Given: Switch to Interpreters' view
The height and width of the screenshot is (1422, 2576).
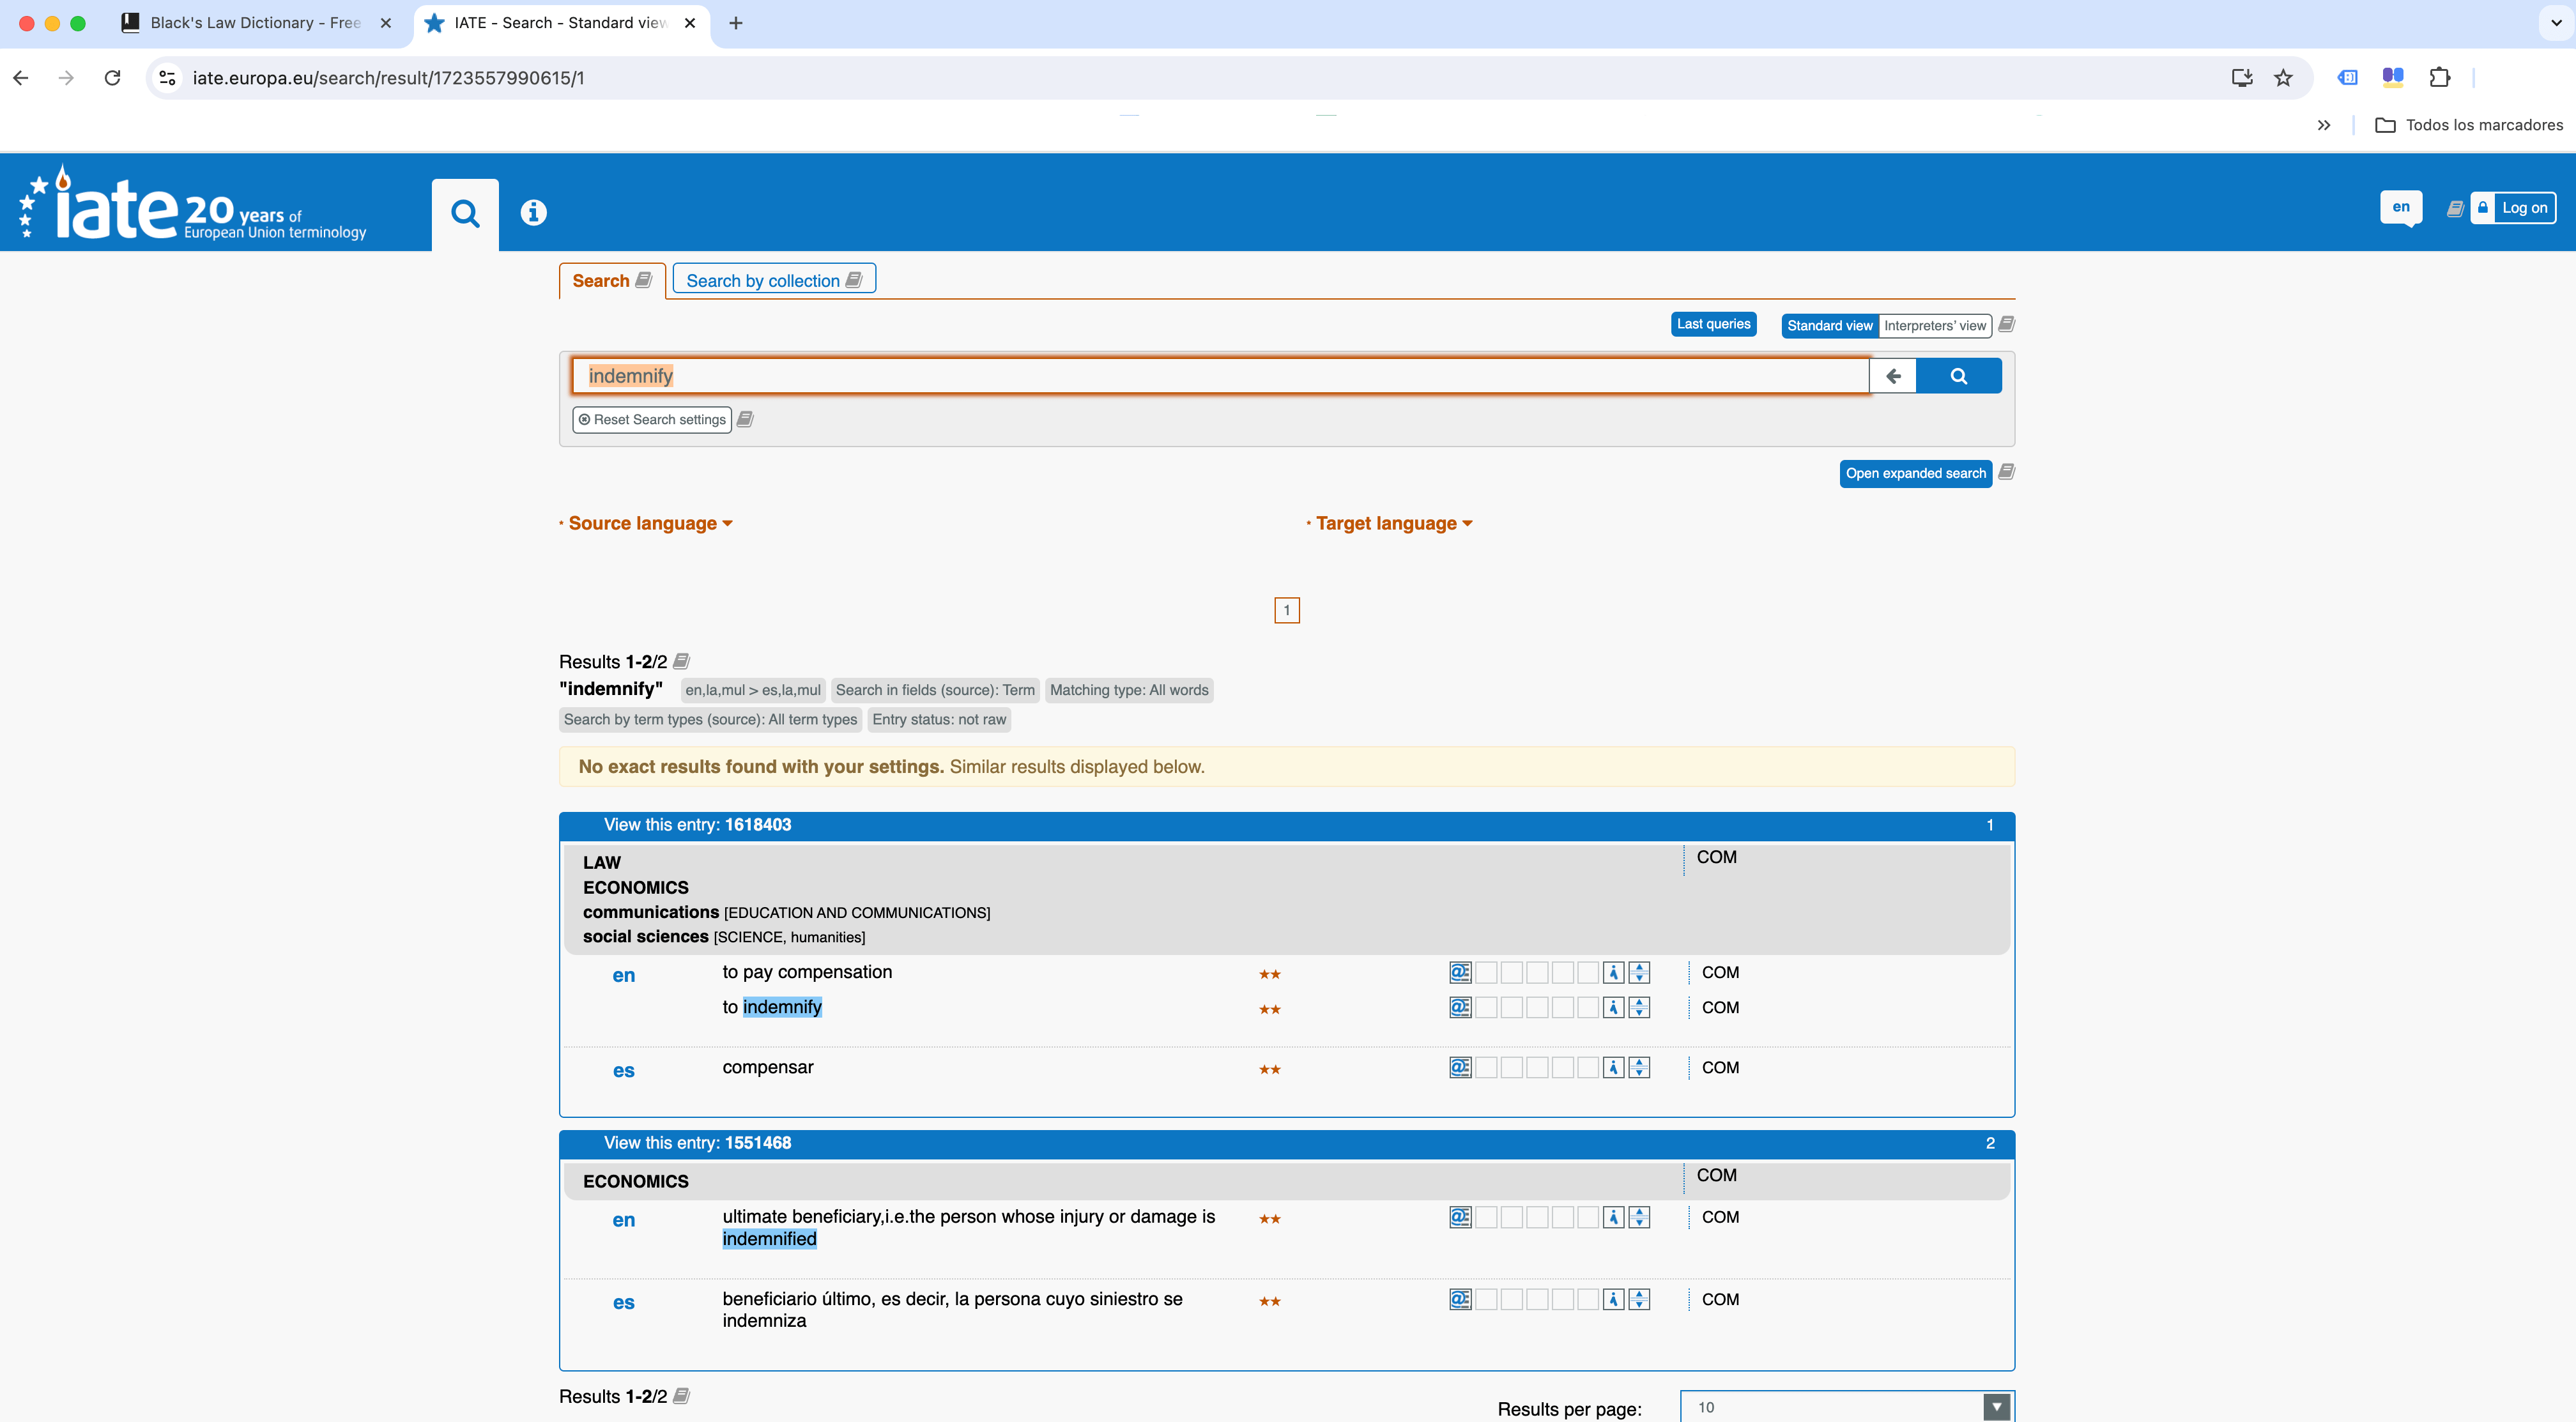Looking at the screenshot, I should (x=1934, y=325).
